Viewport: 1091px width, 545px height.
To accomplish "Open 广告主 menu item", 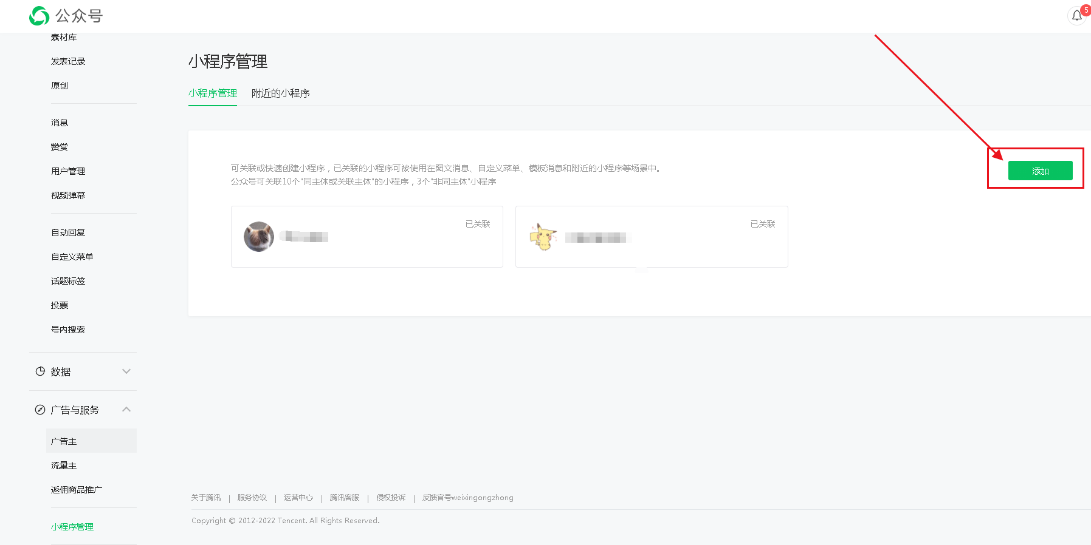I will pyautogui.click(x=64, y=441).
